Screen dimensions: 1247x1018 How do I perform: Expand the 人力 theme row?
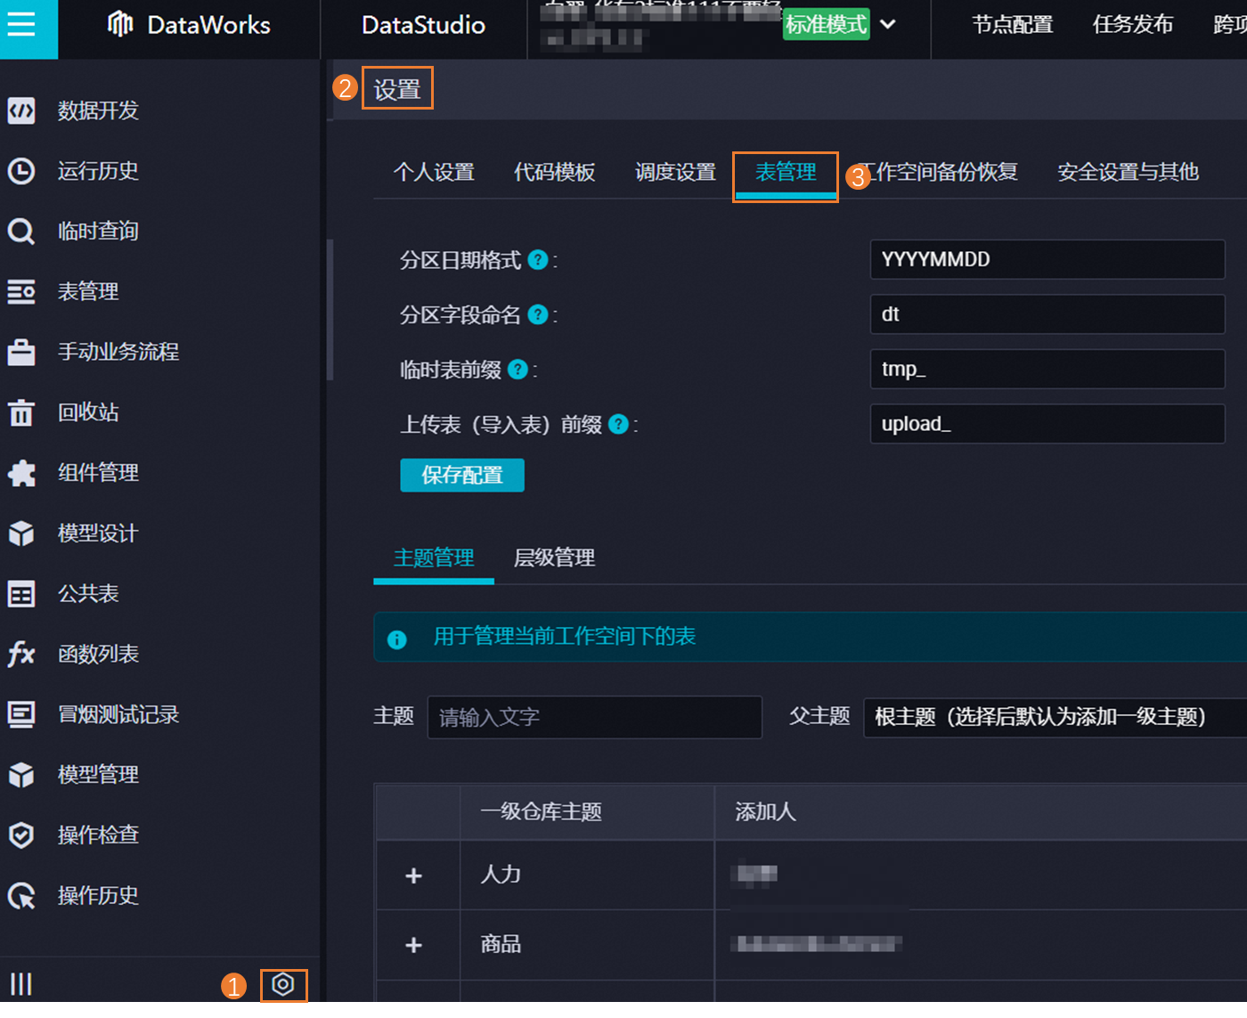[x=413, y=875]
